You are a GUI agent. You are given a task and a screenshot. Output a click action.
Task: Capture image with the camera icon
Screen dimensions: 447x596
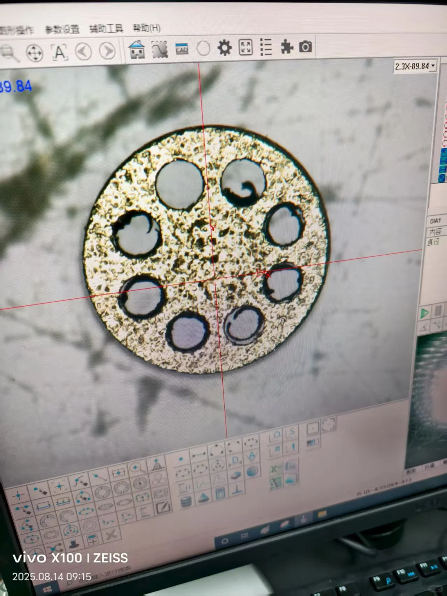pos(305,46)
